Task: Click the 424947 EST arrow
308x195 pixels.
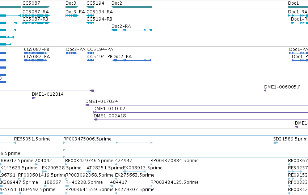Action: (x=116, y=164)
